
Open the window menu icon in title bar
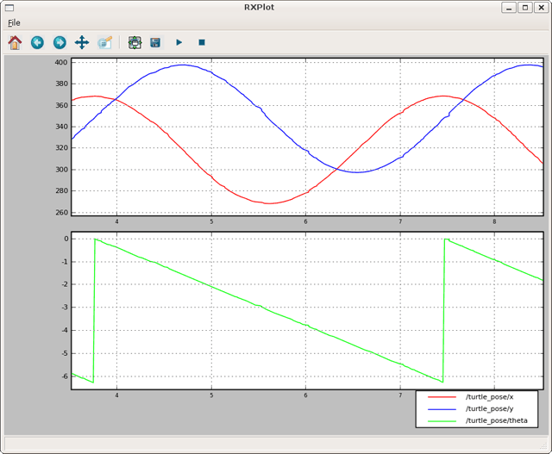9,7
